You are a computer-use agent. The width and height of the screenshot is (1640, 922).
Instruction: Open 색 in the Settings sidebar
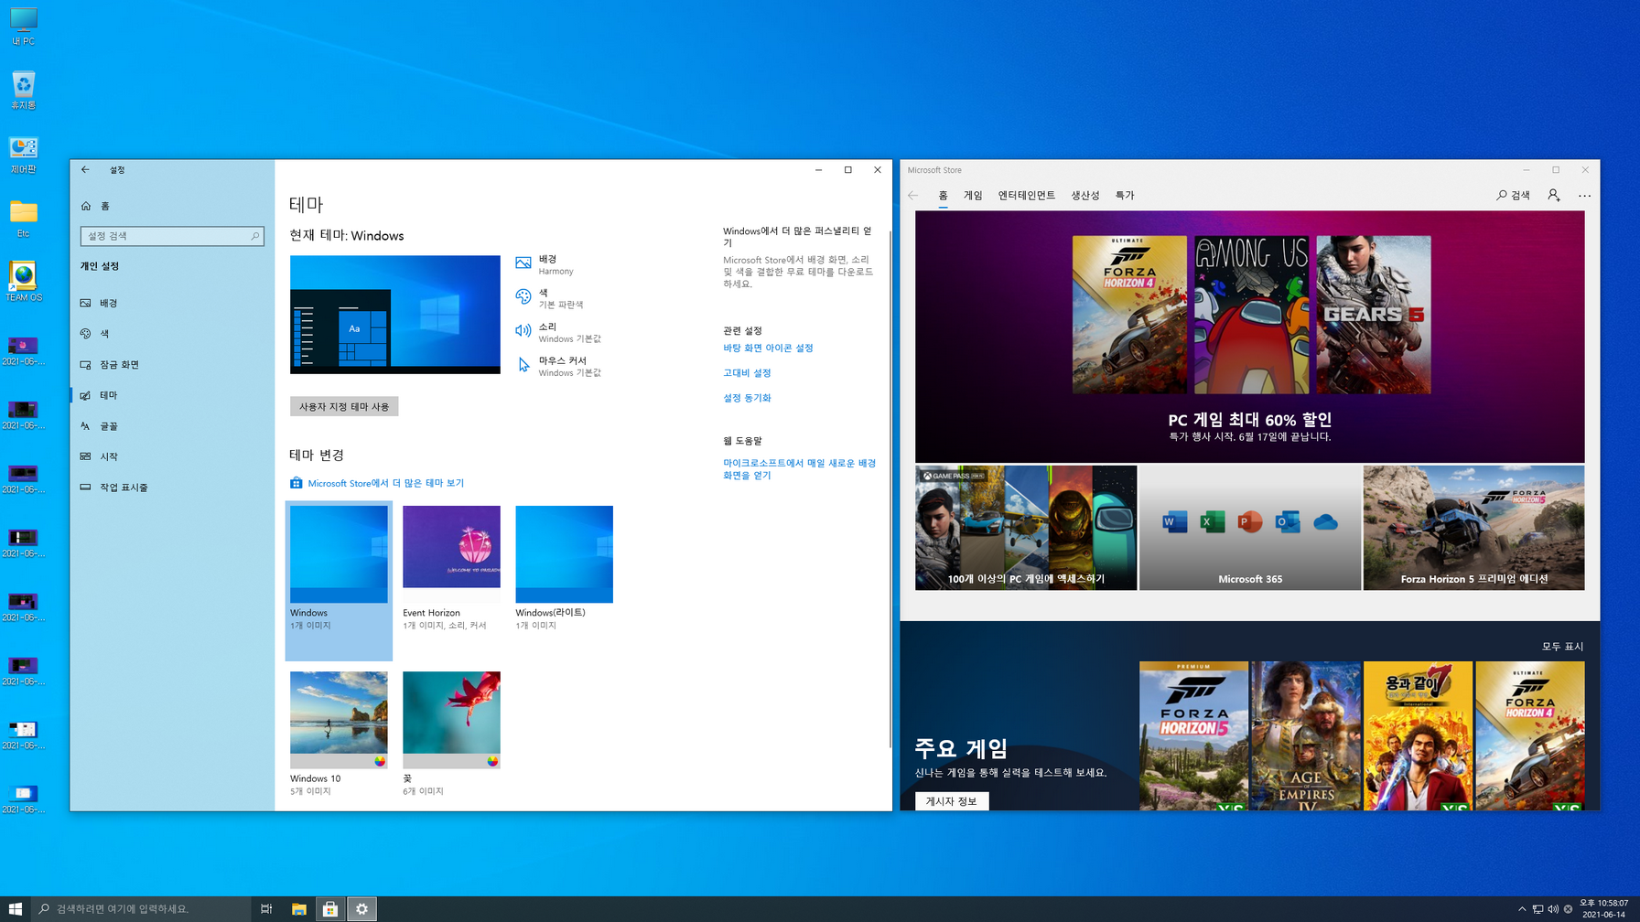(x=172, y=334)
